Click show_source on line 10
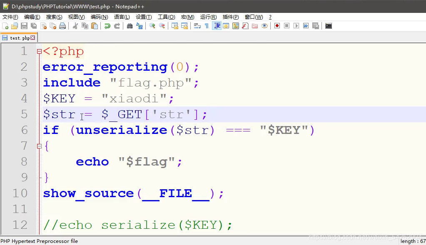 tap(89, 194)
